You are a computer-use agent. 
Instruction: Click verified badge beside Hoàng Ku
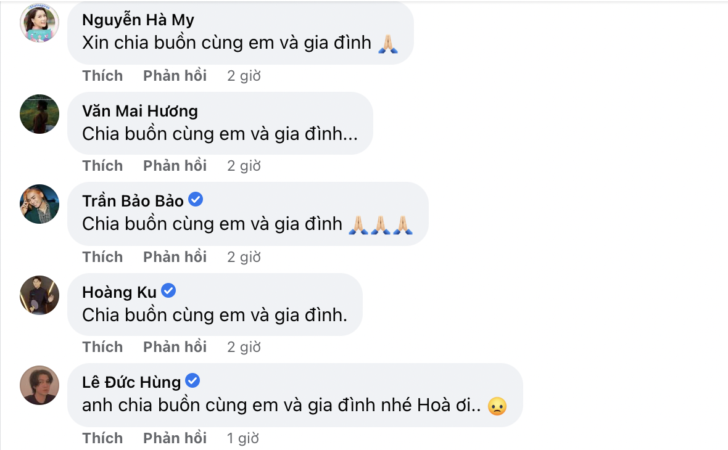[168, 291]
